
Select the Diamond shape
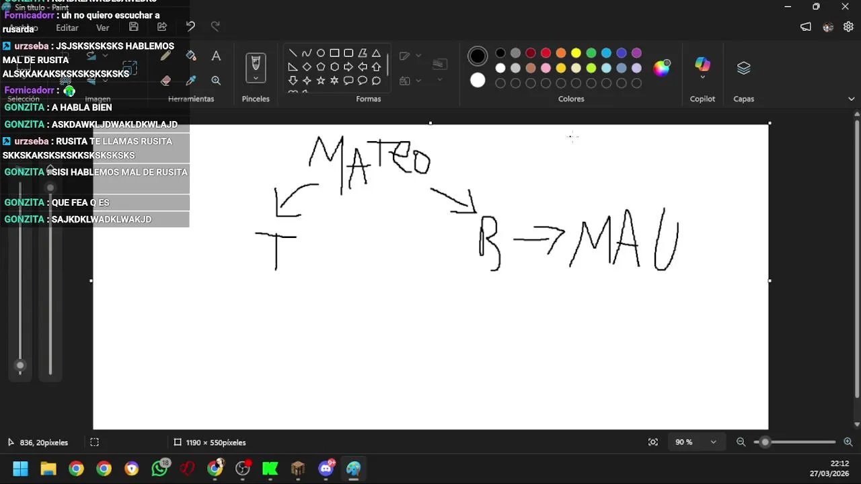(x=307, y=67)
